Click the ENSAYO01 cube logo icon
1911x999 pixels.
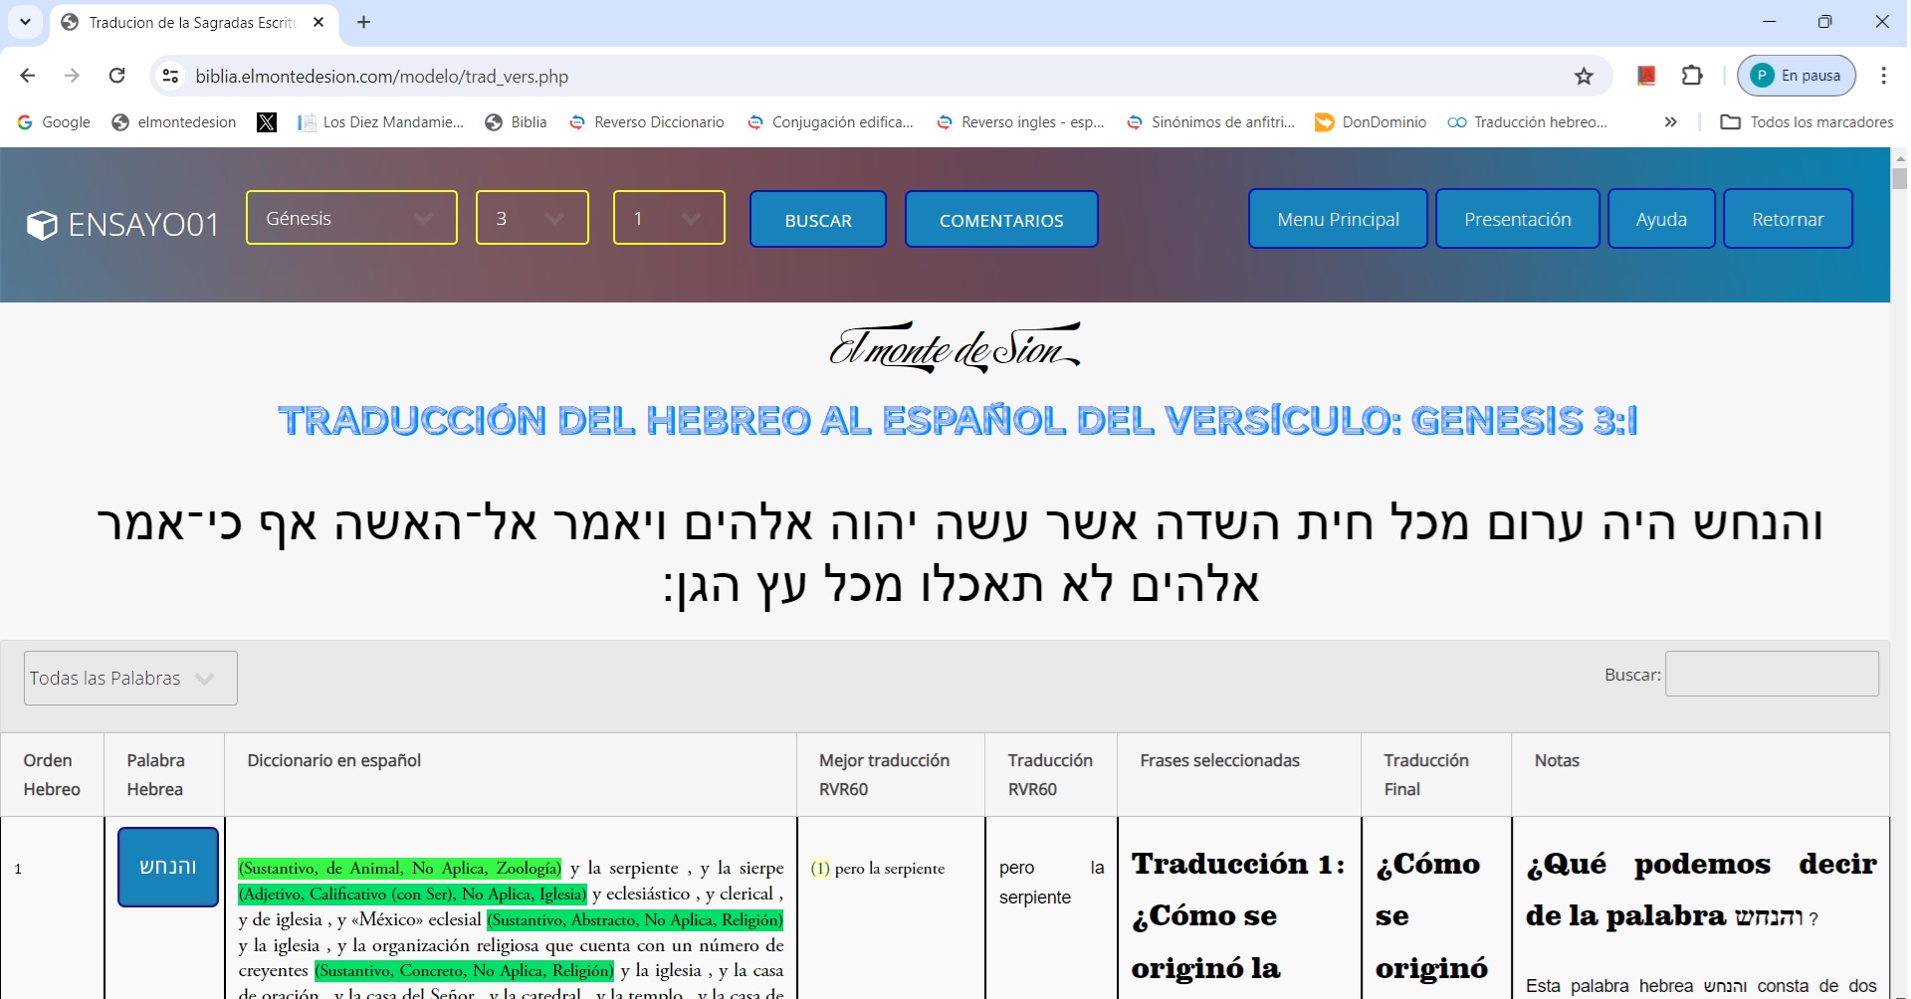click(x=42, y=226)
